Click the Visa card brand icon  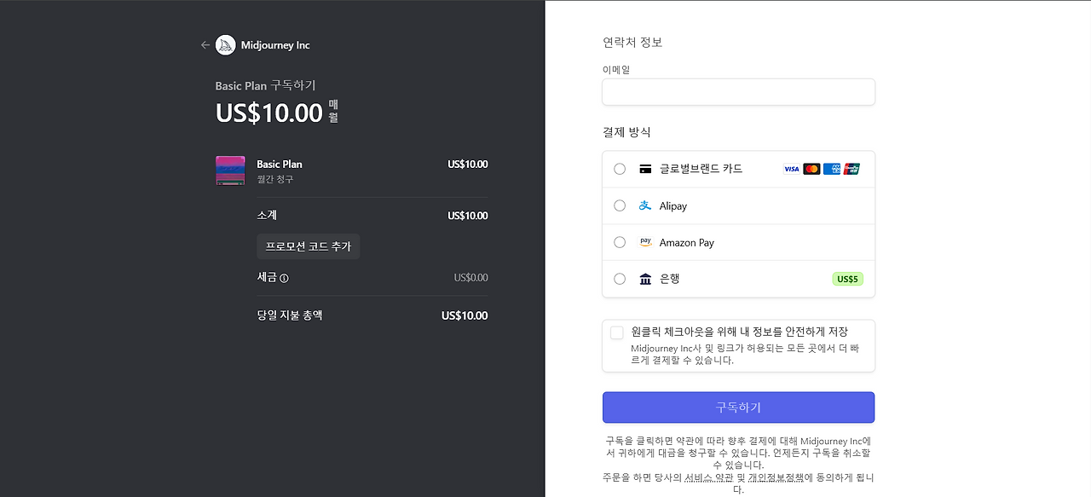coord(791,169)
